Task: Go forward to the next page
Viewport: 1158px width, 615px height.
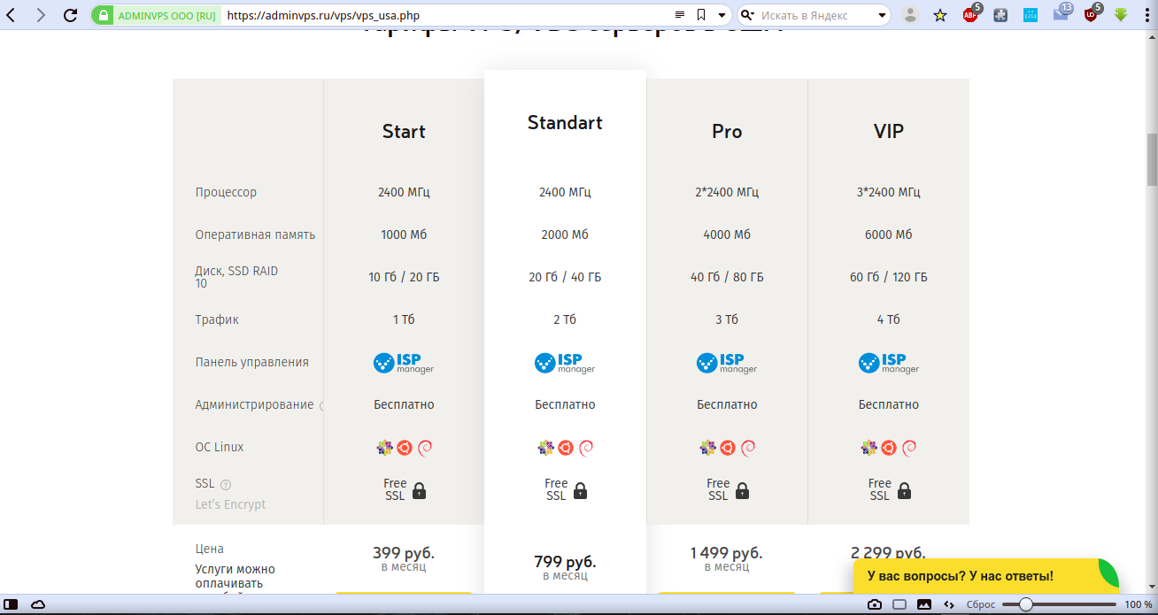Action: [41, 15]
